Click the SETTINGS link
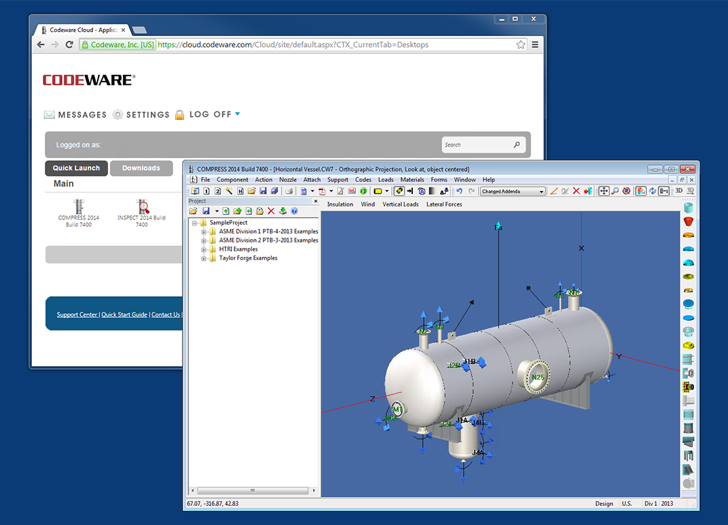The image size is (728, 525). (141, 115)
